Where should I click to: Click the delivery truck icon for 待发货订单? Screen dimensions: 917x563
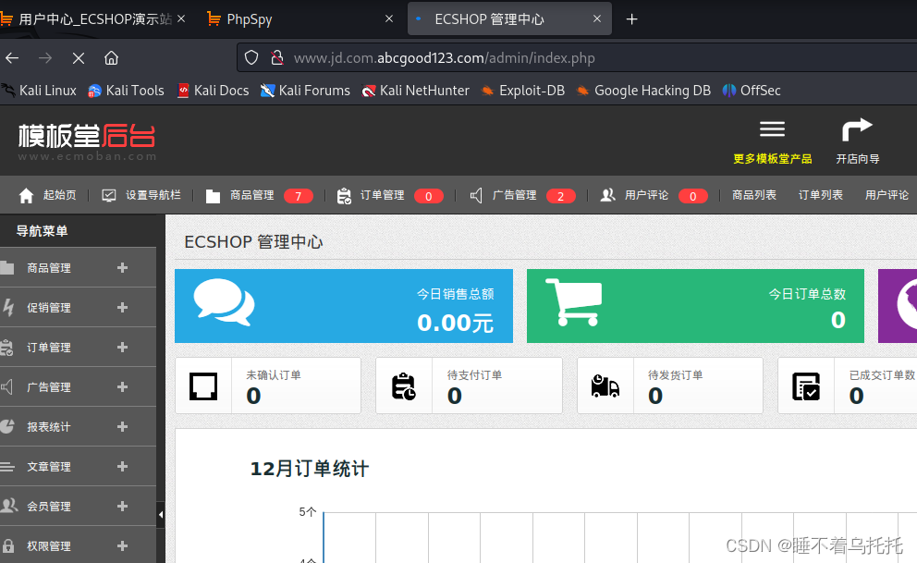[605, 386]
